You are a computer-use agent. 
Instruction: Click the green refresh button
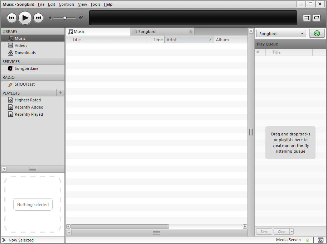coord(317,33)
